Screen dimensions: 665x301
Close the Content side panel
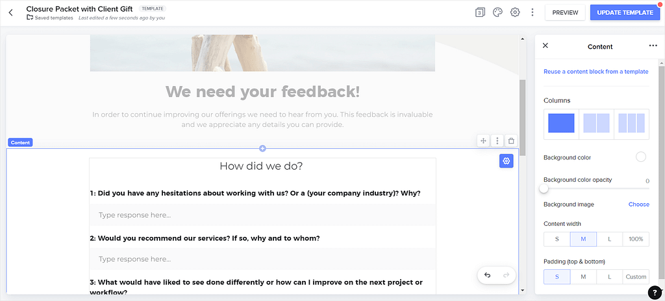coord(546,46)
